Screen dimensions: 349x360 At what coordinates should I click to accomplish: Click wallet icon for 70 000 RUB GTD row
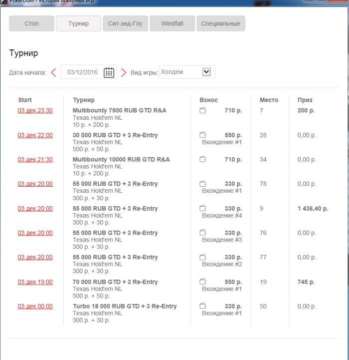(203, 282)
